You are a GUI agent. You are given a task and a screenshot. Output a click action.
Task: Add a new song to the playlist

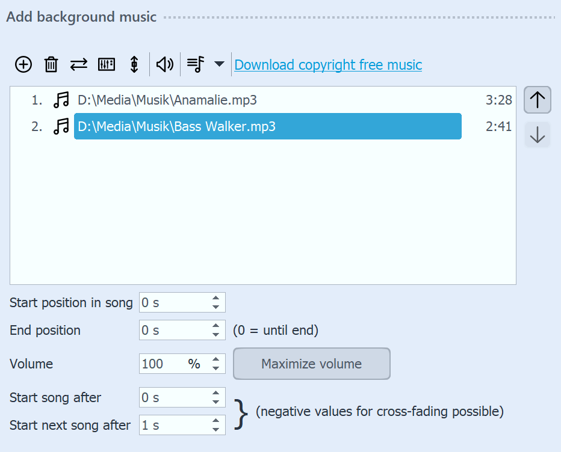click(23, 64)
